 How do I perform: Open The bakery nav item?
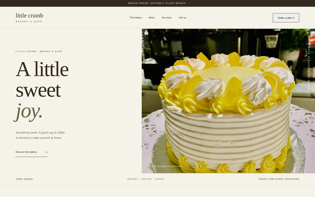point(135,18)
